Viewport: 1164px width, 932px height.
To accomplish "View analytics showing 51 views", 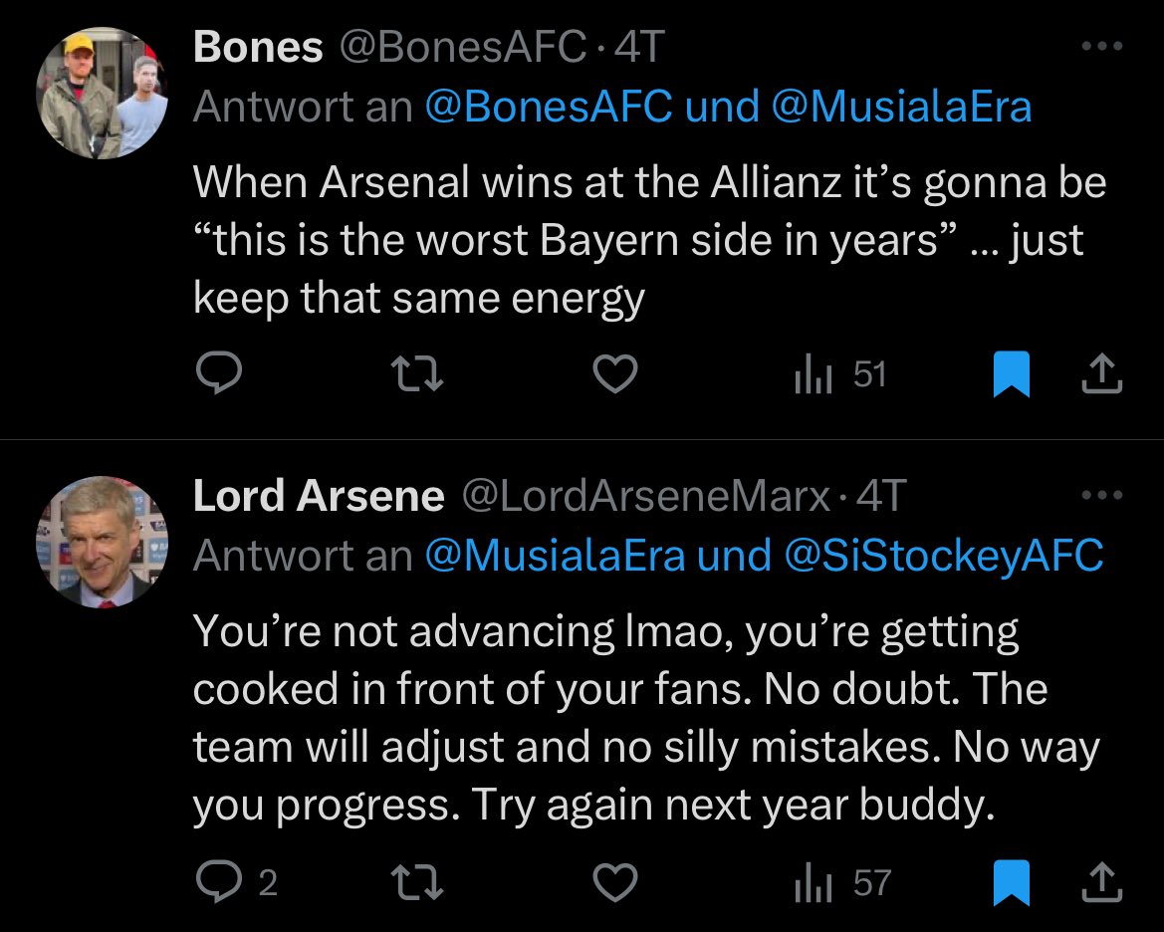I will tap(838, 374).
